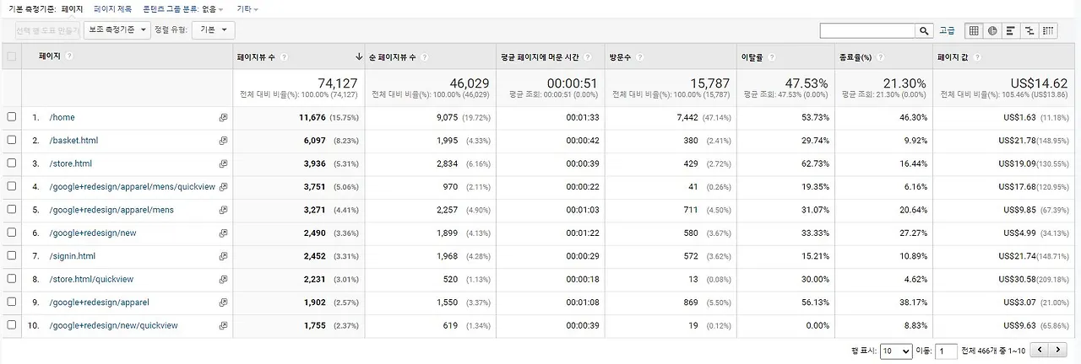1081x364 pixels.
Task: Check the box for /home row
Action: pyautogui.click(x=11, y=117)
